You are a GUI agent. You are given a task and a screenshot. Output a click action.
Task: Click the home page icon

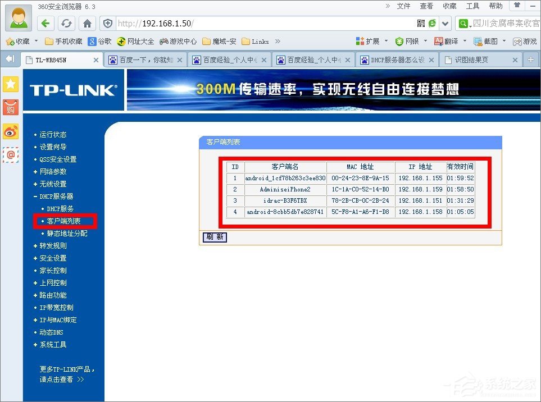coord(88,23)
